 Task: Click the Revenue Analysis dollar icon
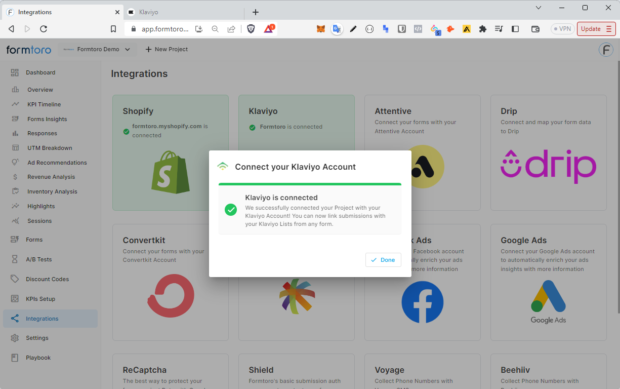click(x=16, y=177)
